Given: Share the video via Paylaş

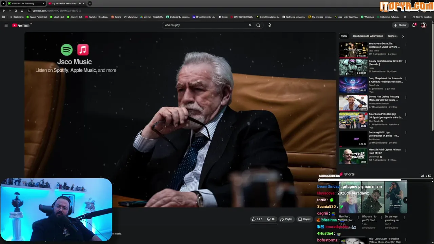Looking at the screenshot, I should coord(287,219).
